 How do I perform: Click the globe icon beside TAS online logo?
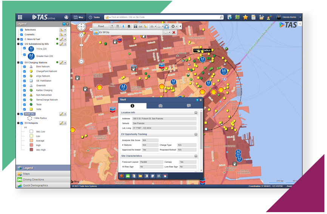click(66, 17)
